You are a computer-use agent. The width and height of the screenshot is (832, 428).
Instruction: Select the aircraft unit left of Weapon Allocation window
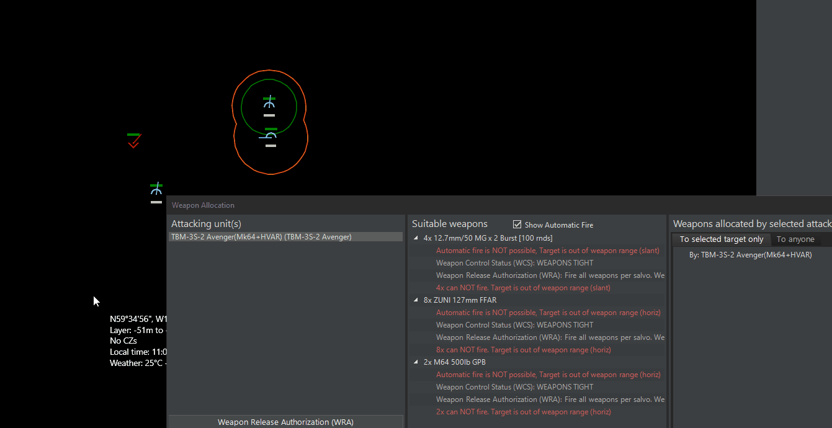(156, 192)
